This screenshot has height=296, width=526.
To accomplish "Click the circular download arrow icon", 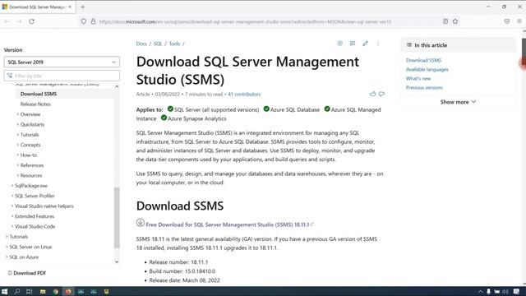I will [141, 223].
